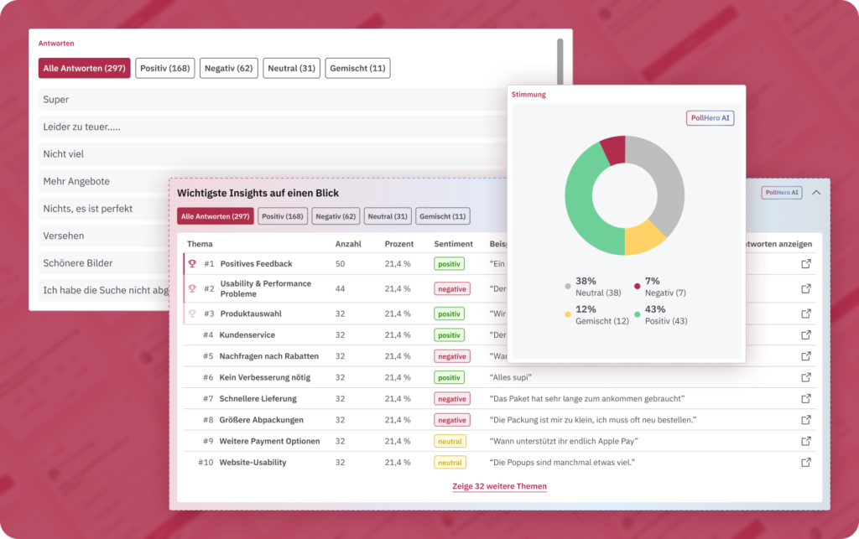Sort by Sentiment column header
859x539 pixels.
pos(453,244)
